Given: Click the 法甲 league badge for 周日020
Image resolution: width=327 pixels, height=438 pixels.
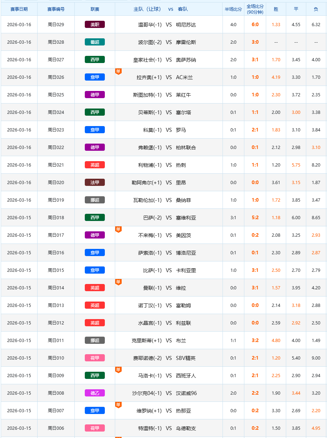Looking at the screenshot, I should point(95,183).
